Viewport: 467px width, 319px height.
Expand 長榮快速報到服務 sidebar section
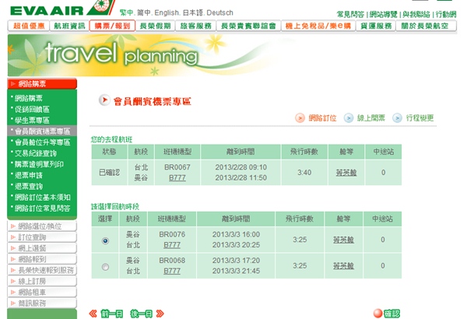click(42, 270)
